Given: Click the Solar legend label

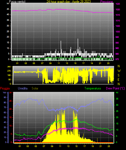Looking at the screenshot, I should [35, 88].
